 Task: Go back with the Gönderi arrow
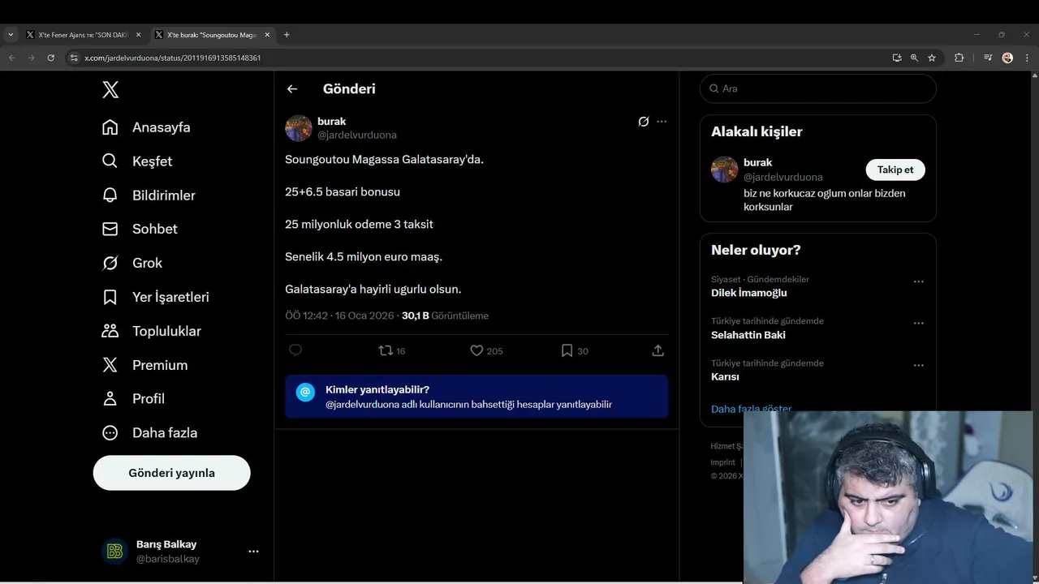point(292,89)
